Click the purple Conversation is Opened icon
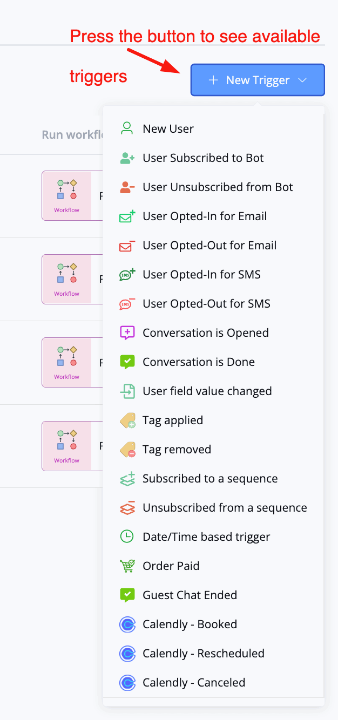Viewport: 338px width, 720px height. tap(127, 333)
